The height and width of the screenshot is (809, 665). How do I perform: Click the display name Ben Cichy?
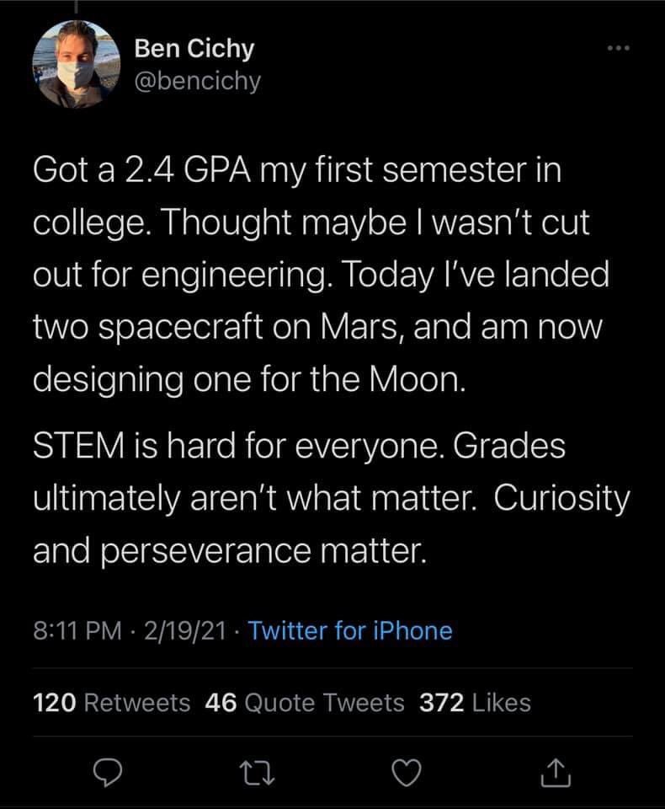coord(194,49)
